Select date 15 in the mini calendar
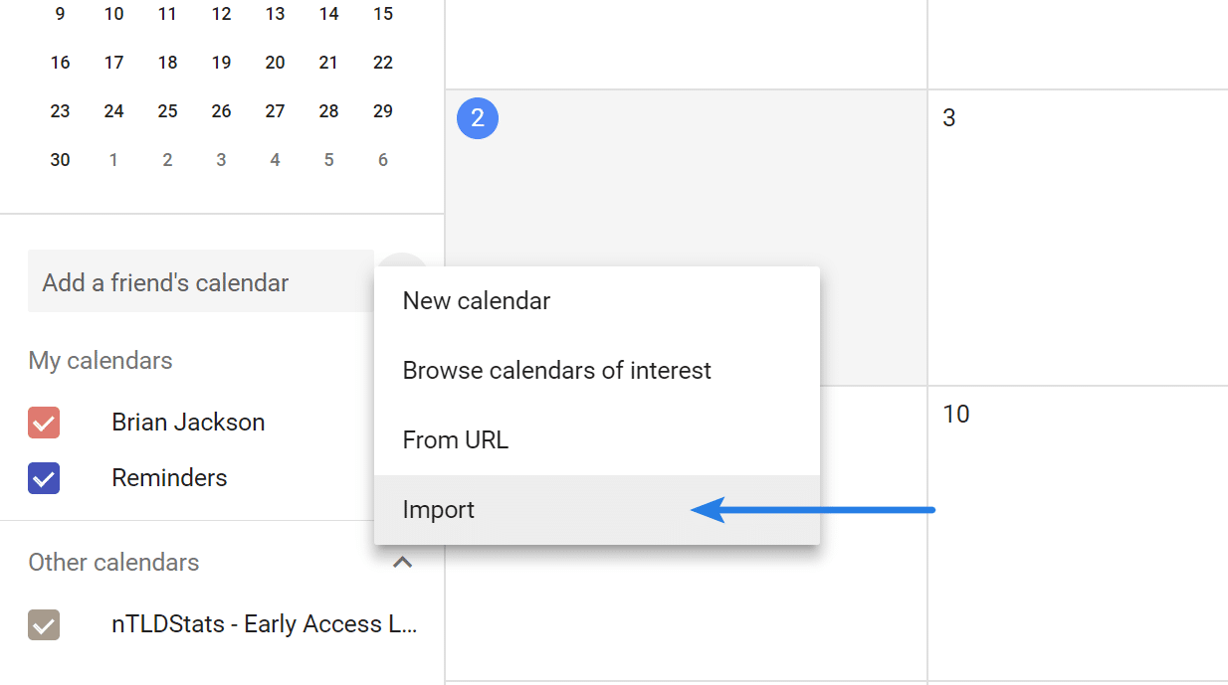Image resolution: width=1228 pixels, height=685 pixels. [383, 14]
